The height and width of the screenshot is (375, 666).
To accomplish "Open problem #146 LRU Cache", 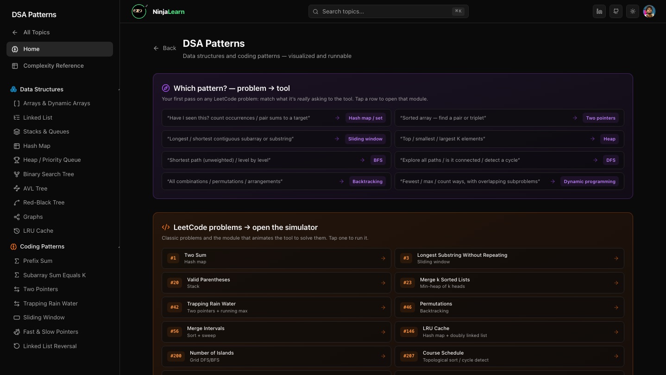I will [509, 332].
